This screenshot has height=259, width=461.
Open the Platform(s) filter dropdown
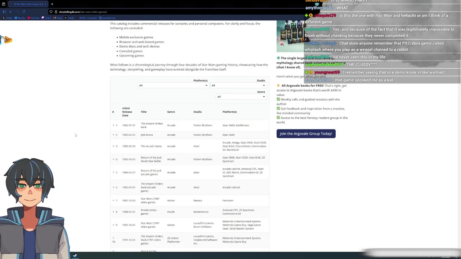coord(173,85)
